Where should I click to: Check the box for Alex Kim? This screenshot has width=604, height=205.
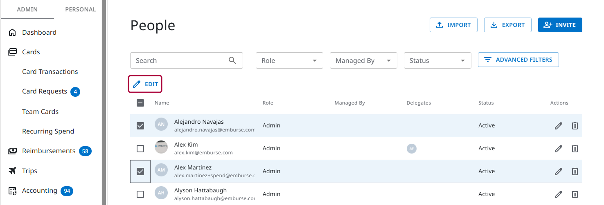(x=140, y=149)
